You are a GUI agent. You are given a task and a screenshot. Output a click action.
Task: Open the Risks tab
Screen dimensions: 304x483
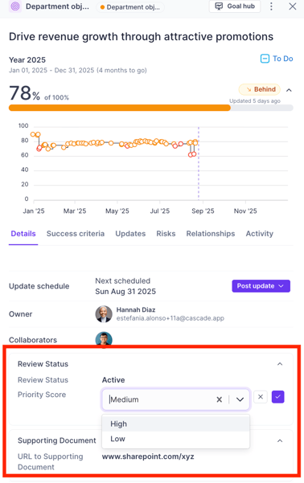[x=166, y=234]
